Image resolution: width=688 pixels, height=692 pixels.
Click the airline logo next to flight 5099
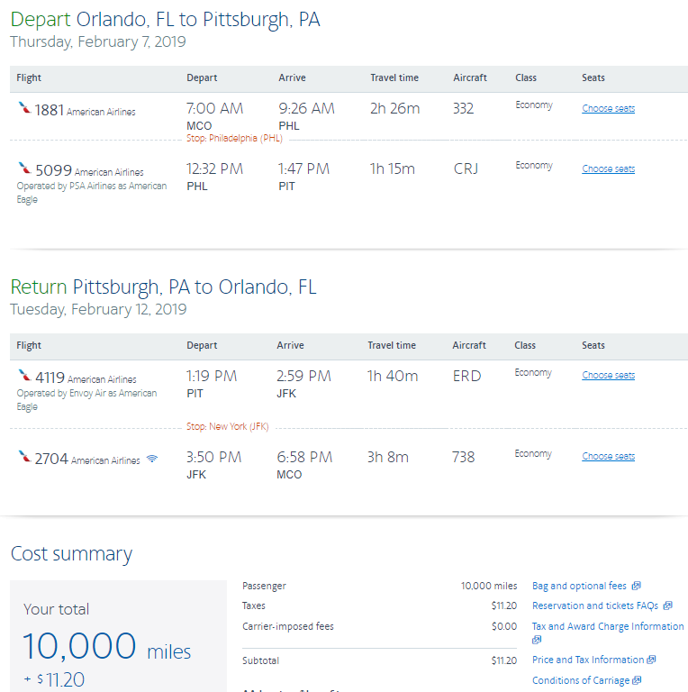pyautogui.click(x=24, y=168)
